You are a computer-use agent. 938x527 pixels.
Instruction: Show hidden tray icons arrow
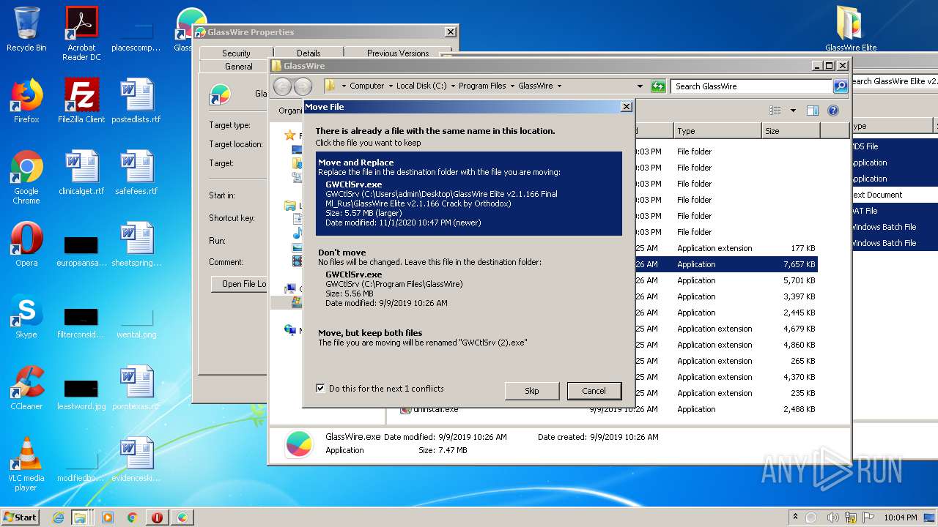(796, 517)
